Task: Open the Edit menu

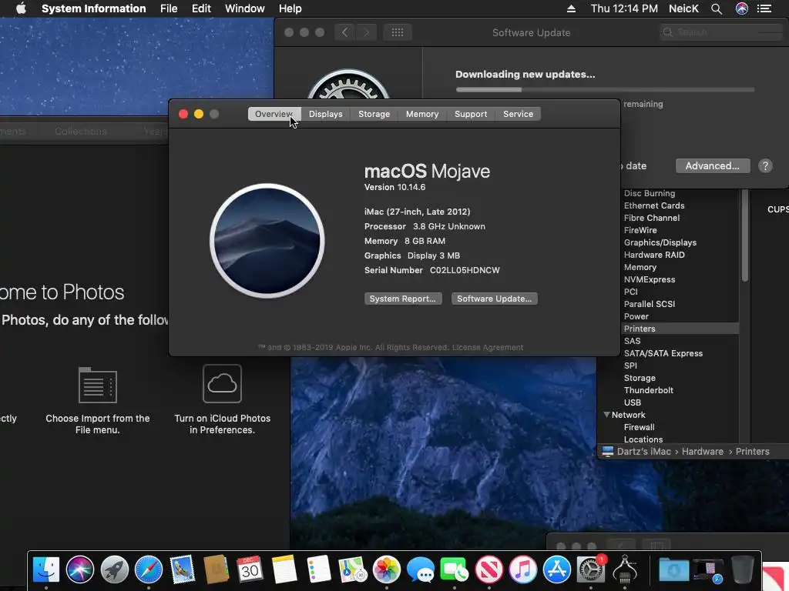Action: coord(201,8)
